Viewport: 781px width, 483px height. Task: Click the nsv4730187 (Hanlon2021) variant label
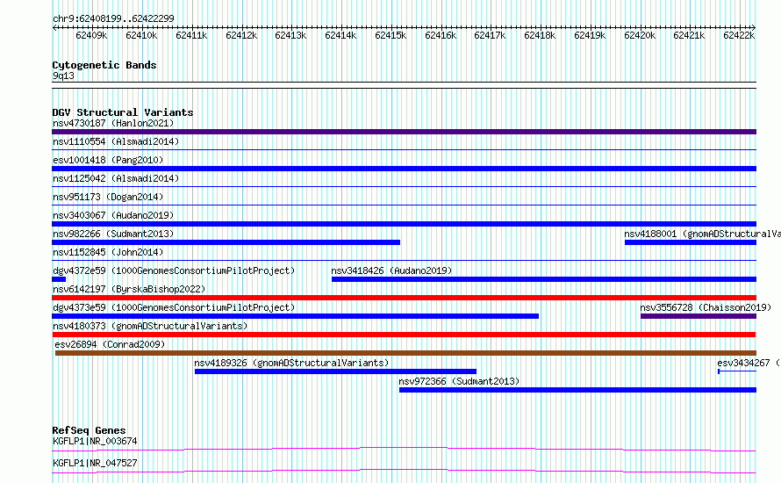click(113, 123)
